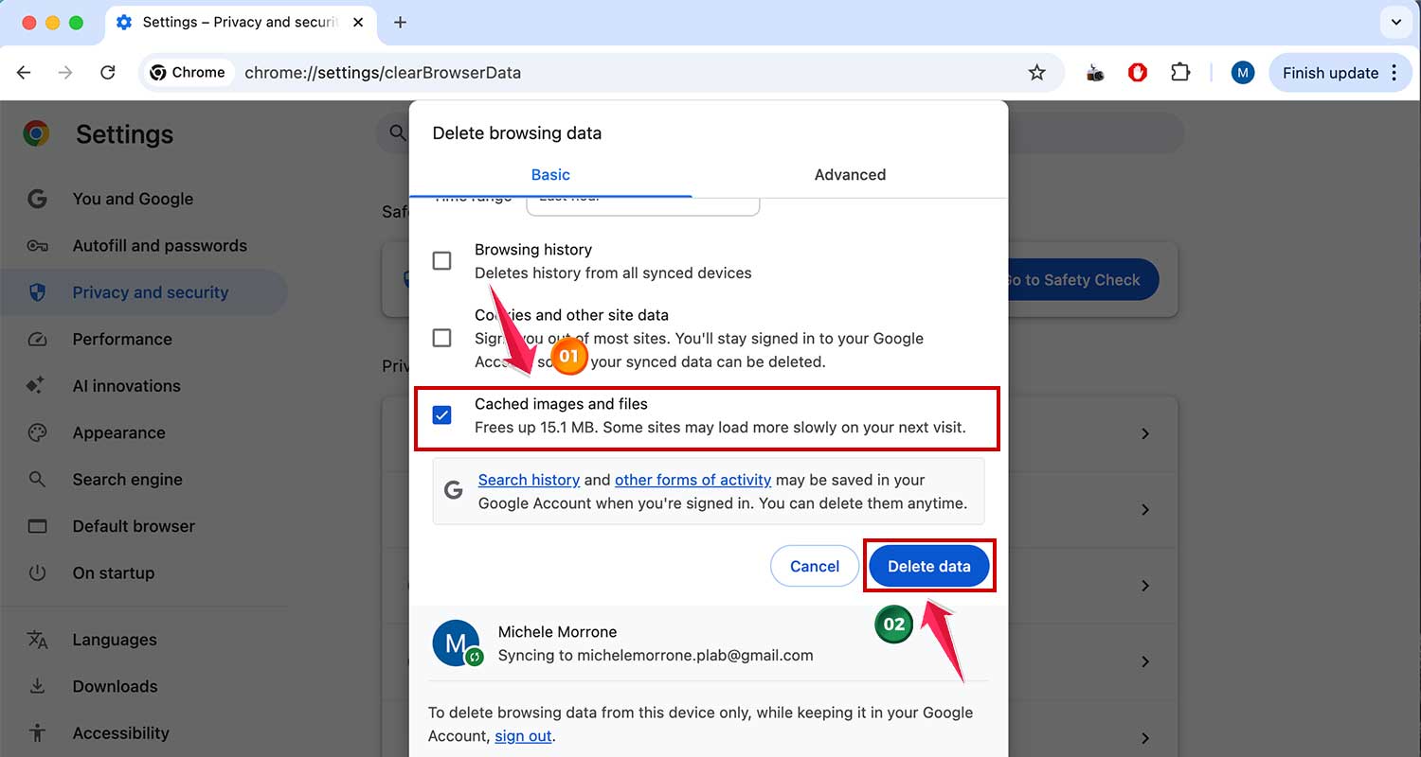
Task: Select the Performance settings section
Action: [122, 339]
